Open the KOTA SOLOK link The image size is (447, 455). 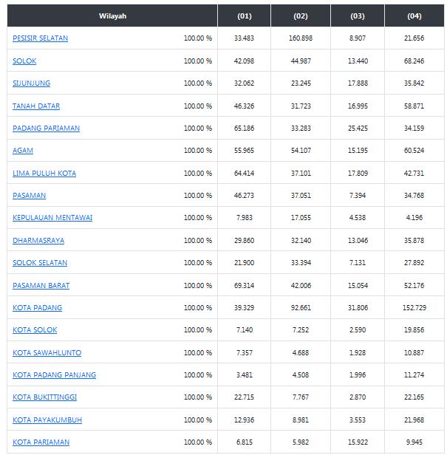[x=35, y=330]
